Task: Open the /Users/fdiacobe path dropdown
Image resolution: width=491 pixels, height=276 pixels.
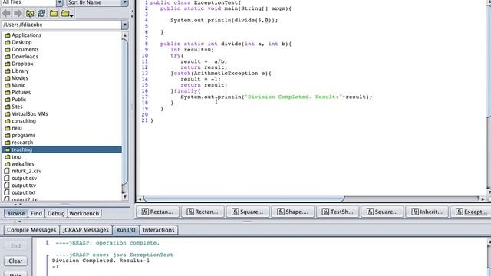Action: (x=124, y=25)
